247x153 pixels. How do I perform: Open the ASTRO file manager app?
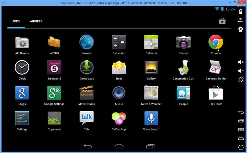[x=54, y=42]
